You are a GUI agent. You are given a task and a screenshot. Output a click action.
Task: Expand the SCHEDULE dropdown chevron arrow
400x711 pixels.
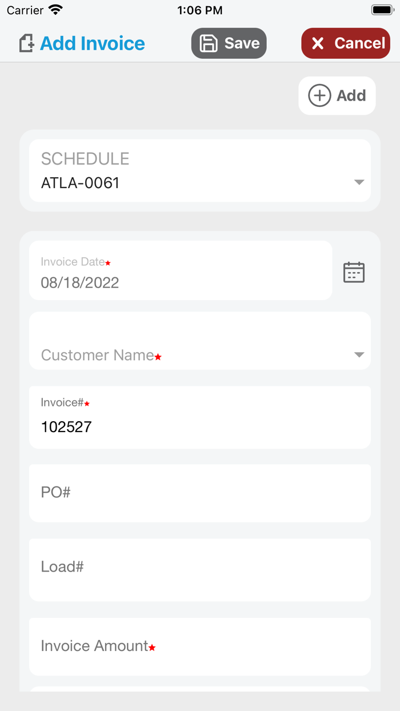tap(359, 182)
